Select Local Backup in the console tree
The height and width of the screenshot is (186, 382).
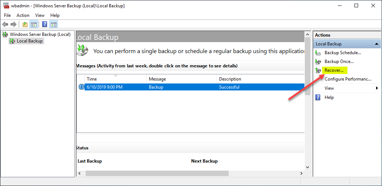click(x=30, y=41)
